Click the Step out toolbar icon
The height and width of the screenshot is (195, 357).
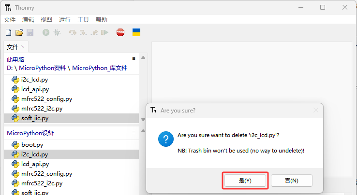coord(94,33)
